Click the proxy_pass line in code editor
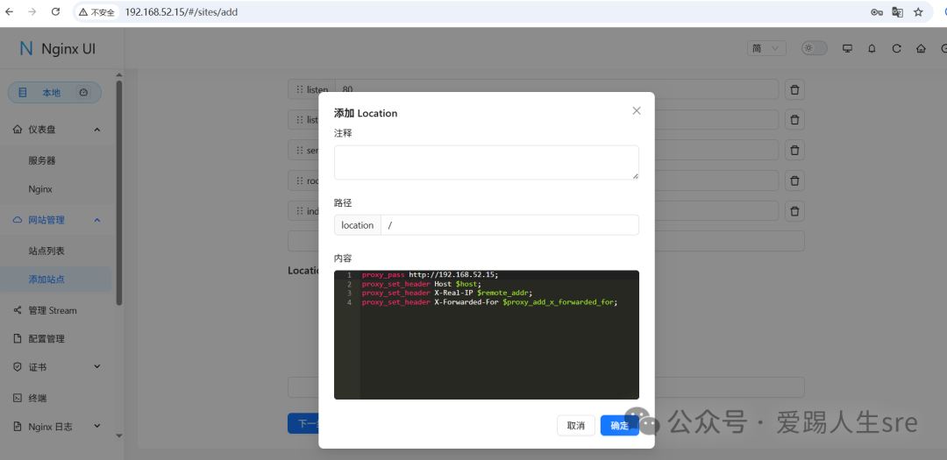This screenshot has width=947, height=460. pyautogui.click(x=430, y=274)
